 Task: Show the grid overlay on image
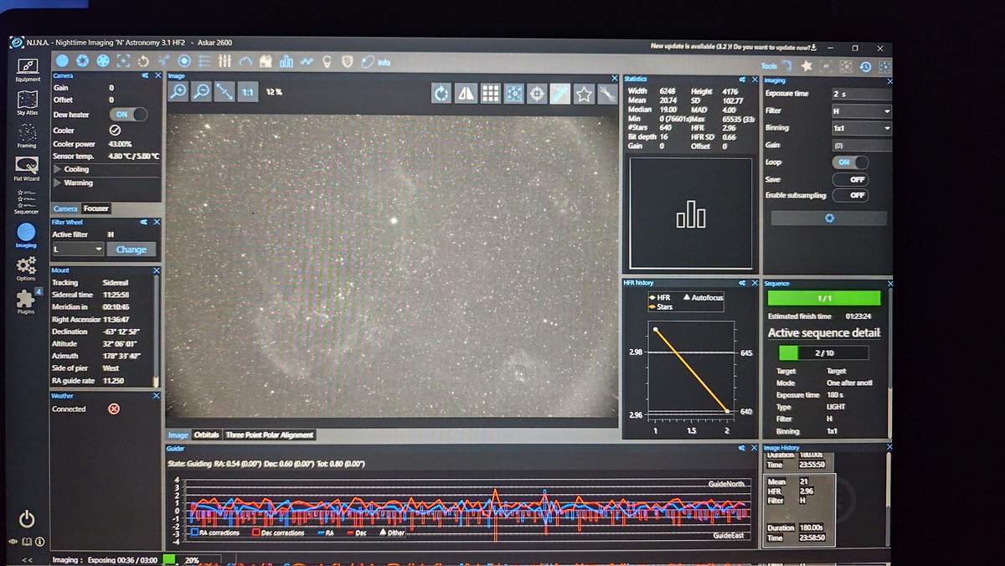pos(490,93)
